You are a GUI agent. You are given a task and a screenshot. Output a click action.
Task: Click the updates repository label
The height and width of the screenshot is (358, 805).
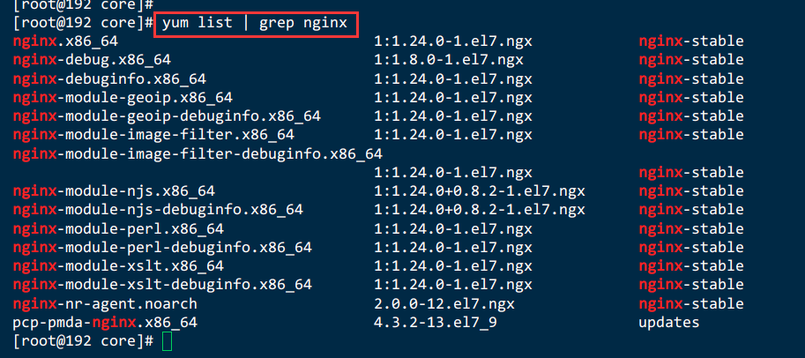669,323
